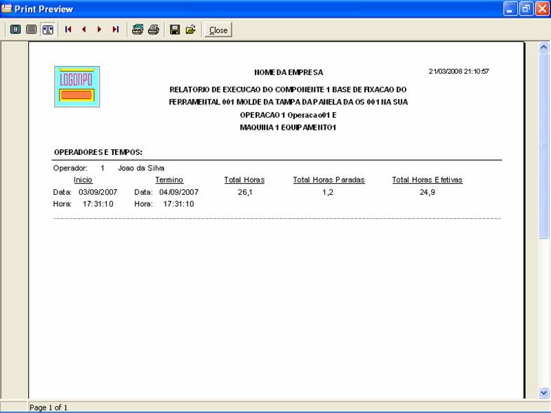Click the Total Horas Efetivas header
551x413 pixels.
[427, 180]
